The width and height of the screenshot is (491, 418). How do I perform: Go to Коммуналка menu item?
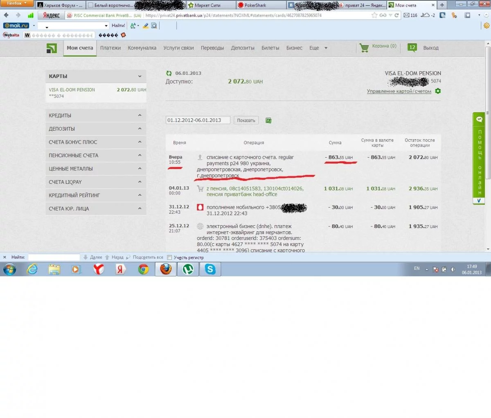(142, 48)
